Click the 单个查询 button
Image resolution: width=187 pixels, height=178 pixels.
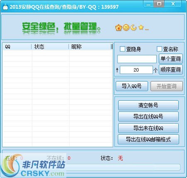171,59
